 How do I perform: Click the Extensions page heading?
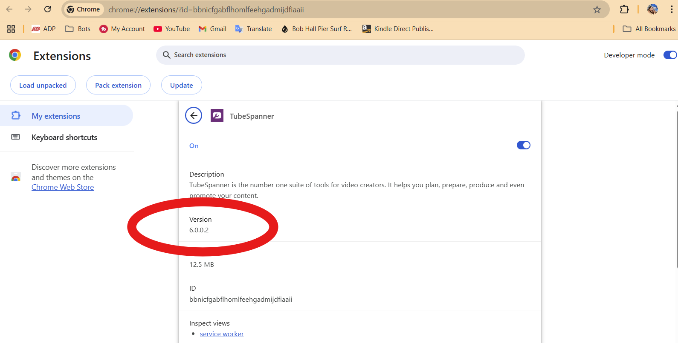click(x=62, y=56)
